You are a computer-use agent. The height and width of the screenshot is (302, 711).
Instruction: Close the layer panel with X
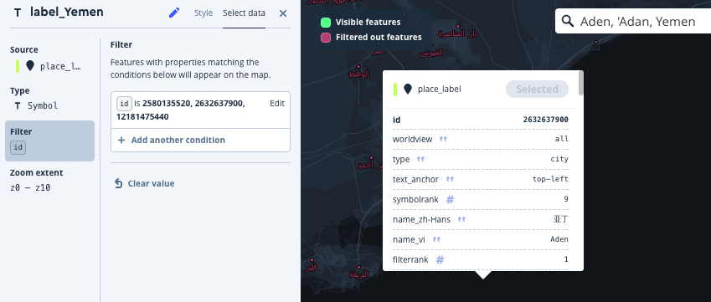click(x=283, y=13)
